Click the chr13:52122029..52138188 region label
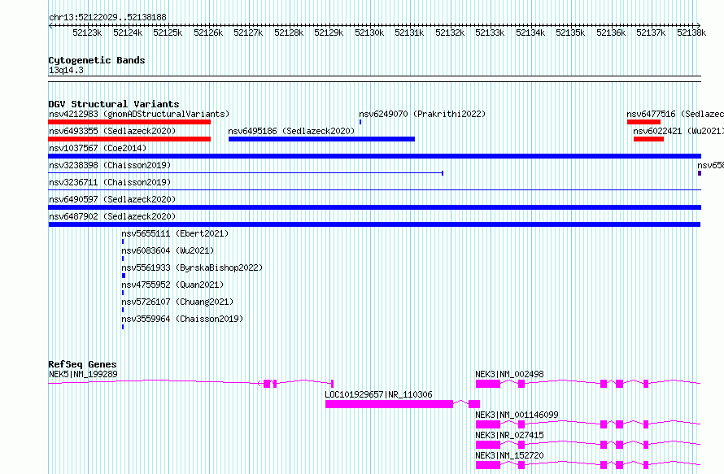The height and width of the screenshot is (474, 724). pyautogui.click(x=107, y=17)
